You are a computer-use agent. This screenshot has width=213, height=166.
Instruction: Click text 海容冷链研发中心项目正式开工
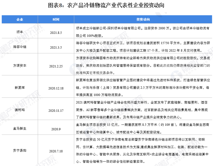coord(99,43)
